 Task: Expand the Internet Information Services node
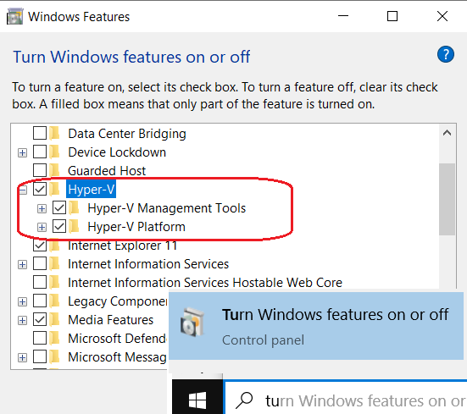(x=22, y=265)
